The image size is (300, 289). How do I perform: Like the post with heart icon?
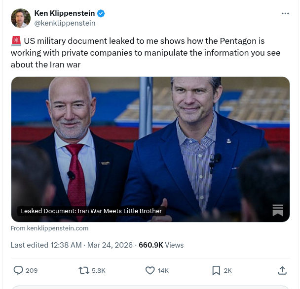tap(150, 270)
